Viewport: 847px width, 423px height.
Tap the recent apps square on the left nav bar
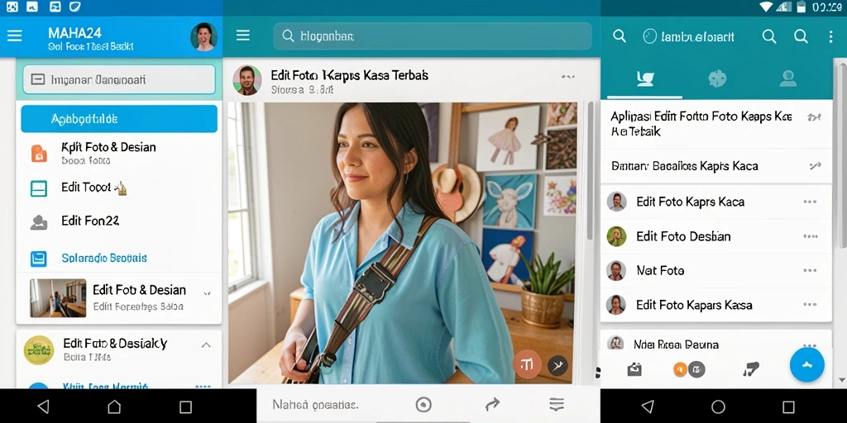point(185,406)
